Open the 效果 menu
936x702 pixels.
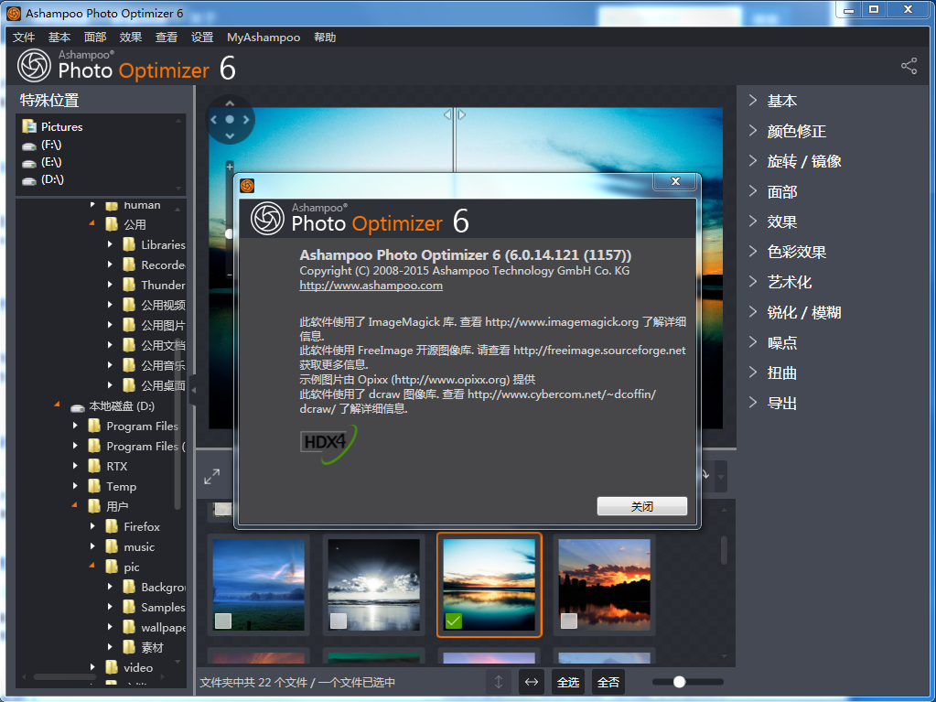pyautogui.click(x=131, y=38)
